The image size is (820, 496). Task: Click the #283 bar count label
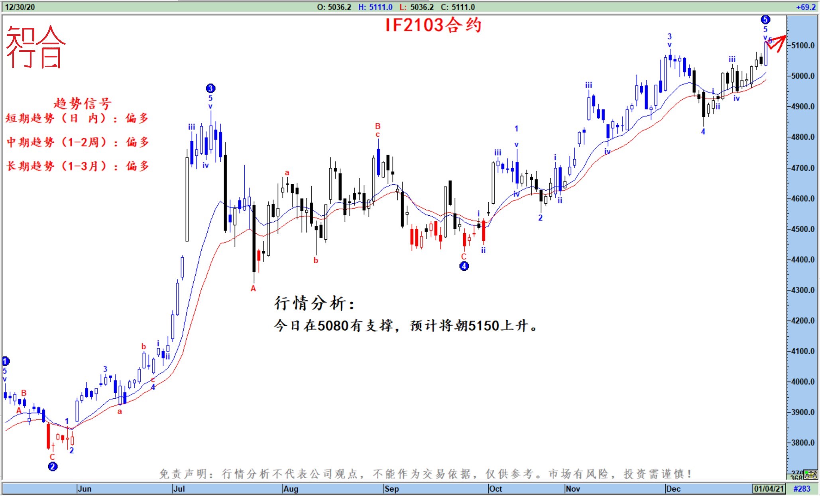[802, 488]
